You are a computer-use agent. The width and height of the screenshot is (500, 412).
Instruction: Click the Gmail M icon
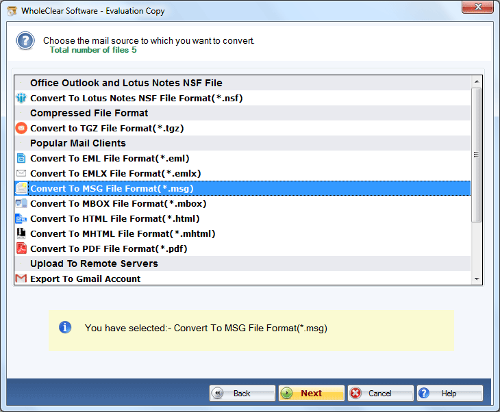21,279
